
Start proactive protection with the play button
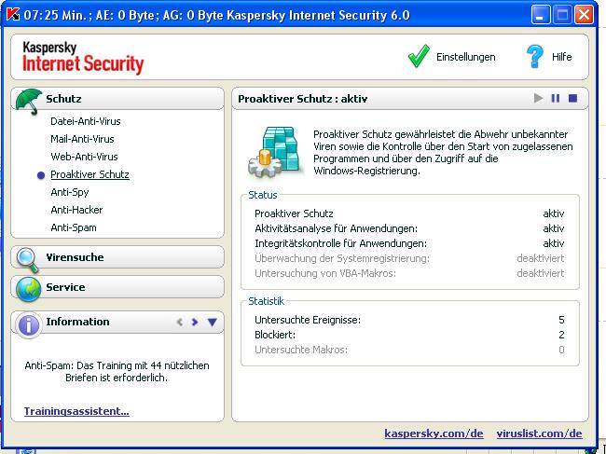tap(538, 98)
